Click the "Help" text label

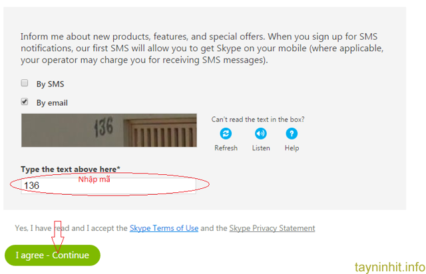292,148
